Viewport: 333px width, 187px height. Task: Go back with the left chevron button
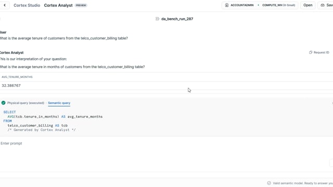click(x=5, y=5)
